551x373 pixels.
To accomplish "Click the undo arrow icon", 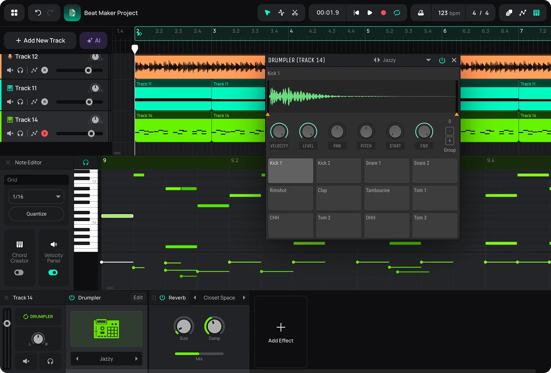I will pos(38,13).
